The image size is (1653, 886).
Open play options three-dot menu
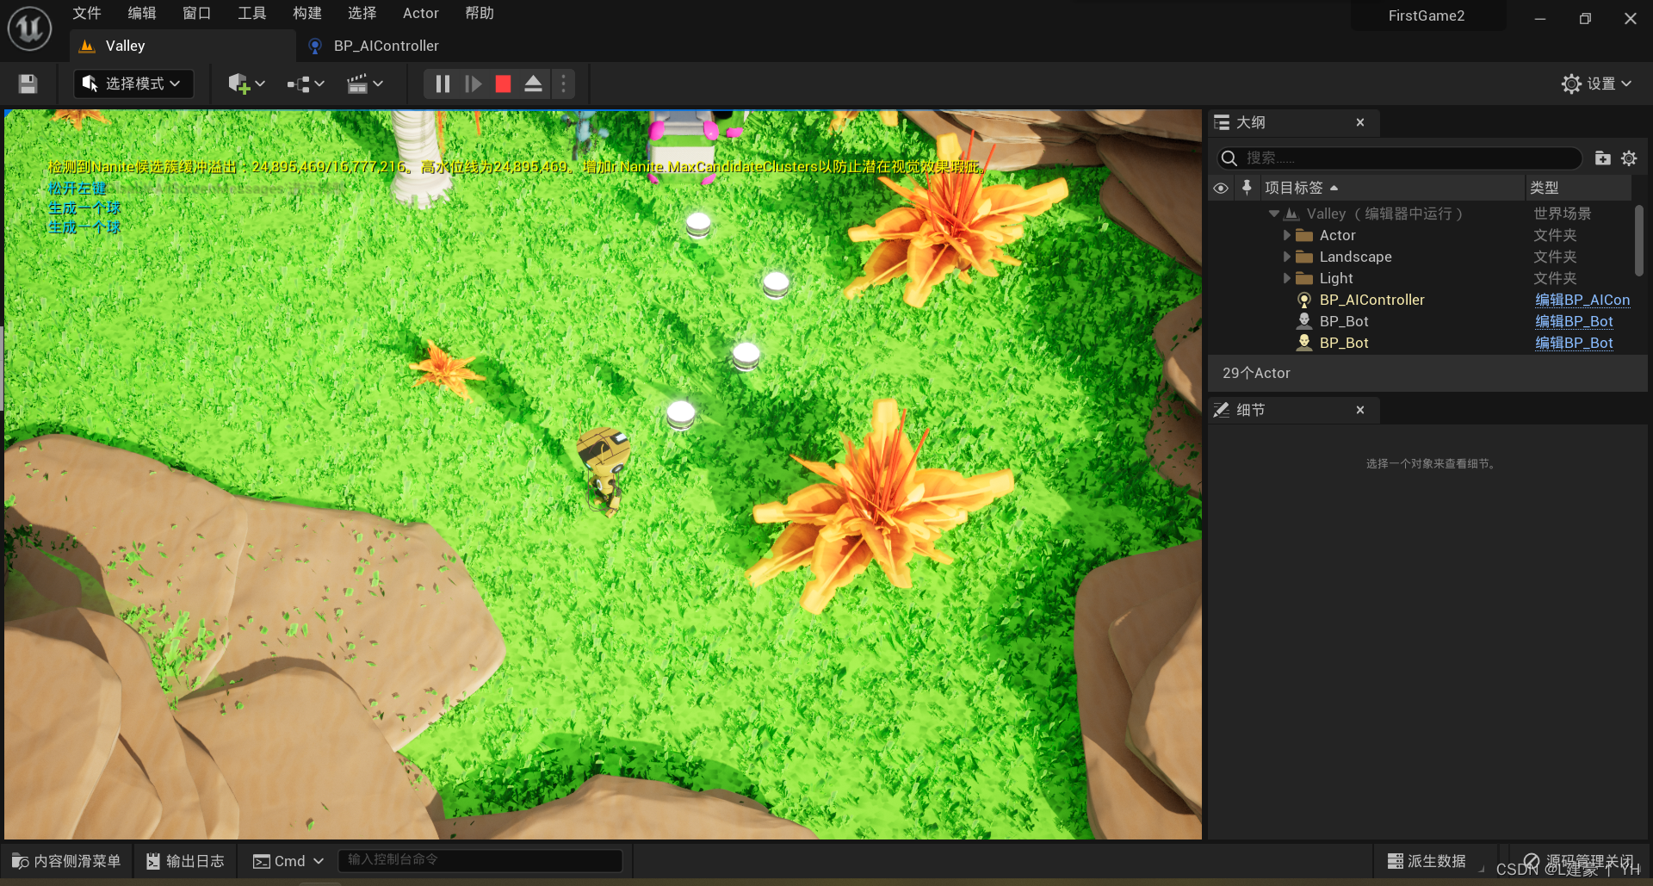coord(564,84)
